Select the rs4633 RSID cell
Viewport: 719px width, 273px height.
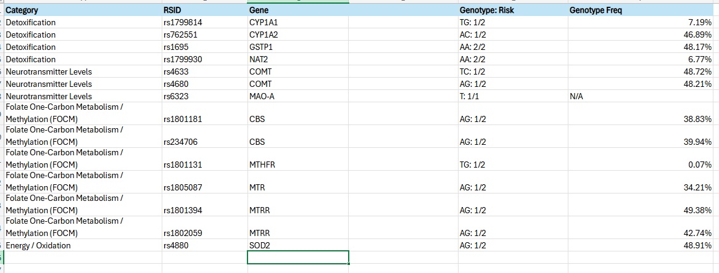click(x=204, y=72)
